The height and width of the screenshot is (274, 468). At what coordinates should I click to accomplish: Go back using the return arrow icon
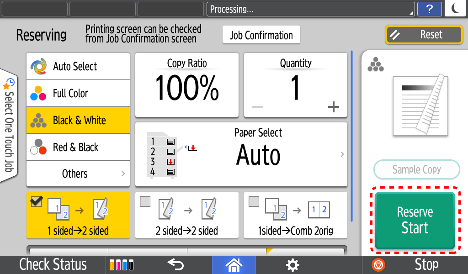pos(175,264)
